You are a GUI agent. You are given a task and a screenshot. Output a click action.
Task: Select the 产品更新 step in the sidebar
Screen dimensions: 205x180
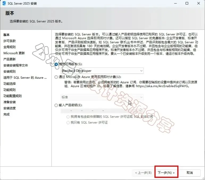coord(10,59)
